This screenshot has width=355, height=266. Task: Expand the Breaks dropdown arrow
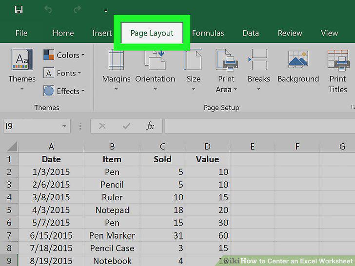(258, 89)
